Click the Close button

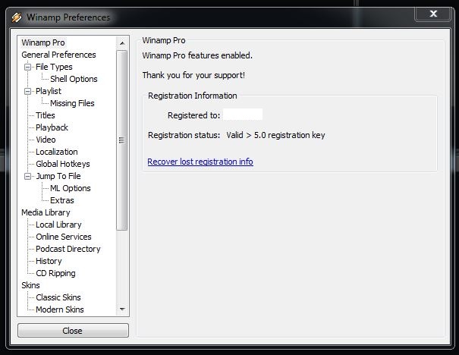point(73,331)
